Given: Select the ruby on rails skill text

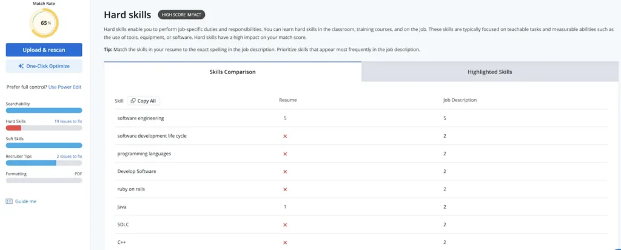Looking at the screenshot, I should click(131, 189).
